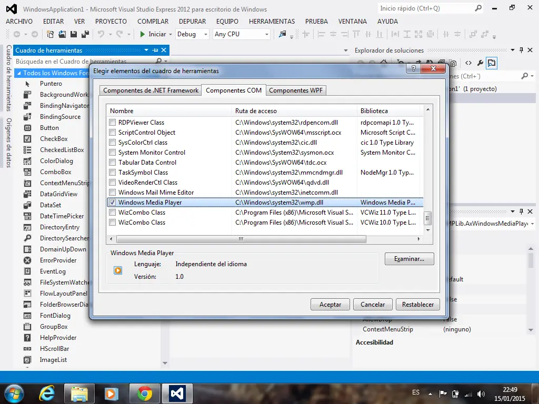Click the vertical scrollbar thumb in components list
The width and height of the screenshot is (539, 404).
pos(427,218)
